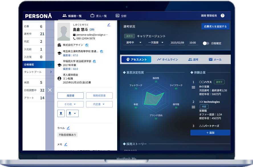The image size is (253, 167).
Task: Click search icon next to 株式会社アサイン
Action: (87, 45)
